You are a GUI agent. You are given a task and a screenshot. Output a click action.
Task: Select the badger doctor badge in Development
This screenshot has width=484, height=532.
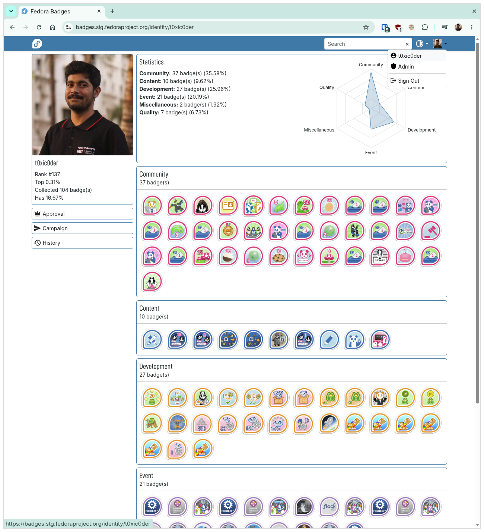[x=203, y=398]
